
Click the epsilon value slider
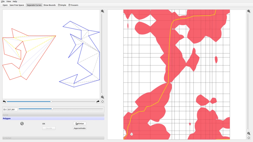pos(60,109)
